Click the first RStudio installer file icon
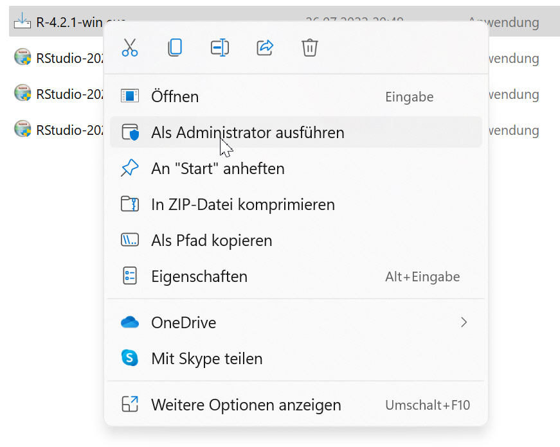Viewport: 560px width, 447px height. coord(23,58)
